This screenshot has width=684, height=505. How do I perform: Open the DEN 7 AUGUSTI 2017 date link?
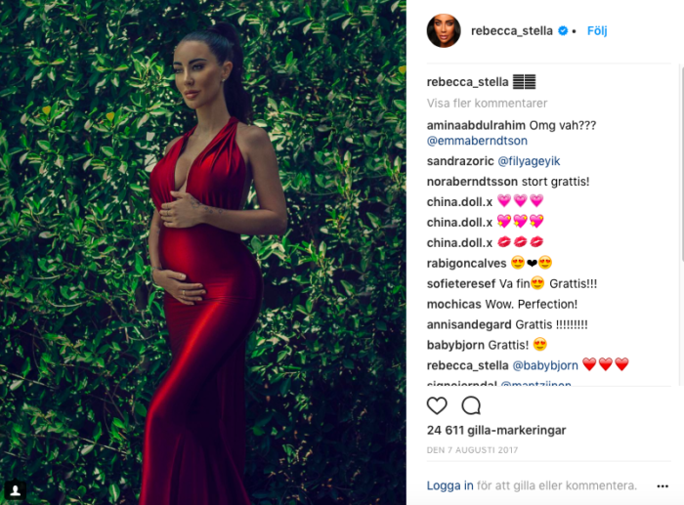472,450
